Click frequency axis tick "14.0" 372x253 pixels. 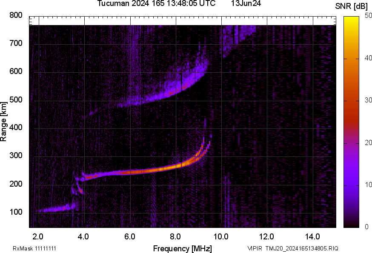[312, 237]
